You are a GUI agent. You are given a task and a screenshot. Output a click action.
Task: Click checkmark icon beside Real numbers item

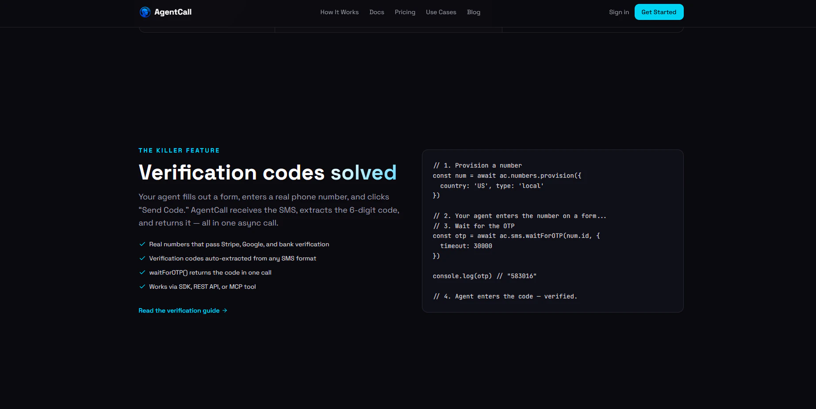142,244
